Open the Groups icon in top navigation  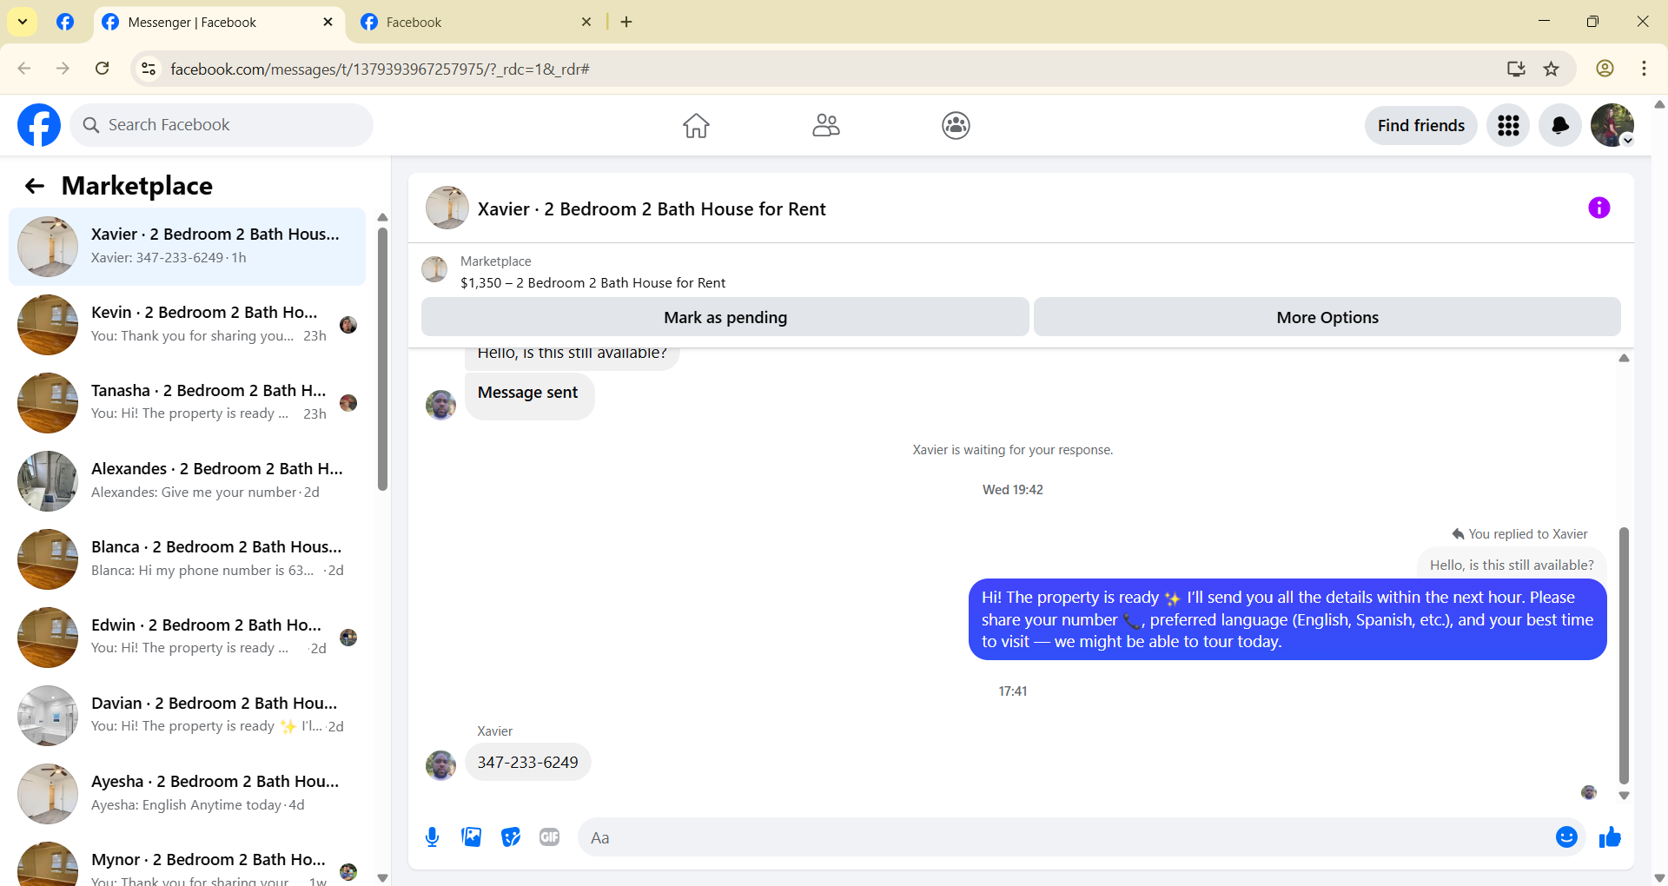[956, 125]
